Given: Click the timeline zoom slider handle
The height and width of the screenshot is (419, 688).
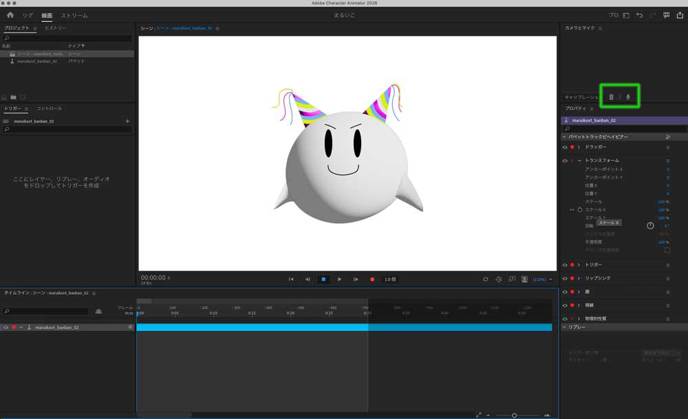Looking at the screenshot, I should 515,414.
